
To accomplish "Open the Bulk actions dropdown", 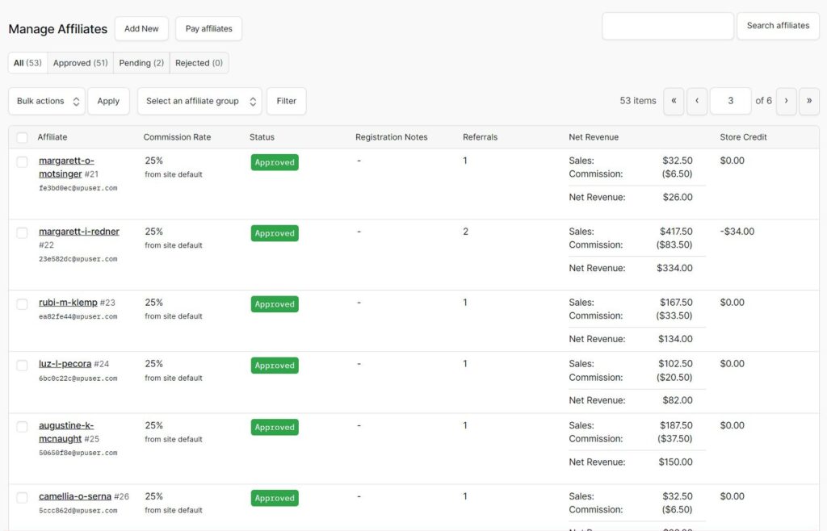I will point(47,101).
